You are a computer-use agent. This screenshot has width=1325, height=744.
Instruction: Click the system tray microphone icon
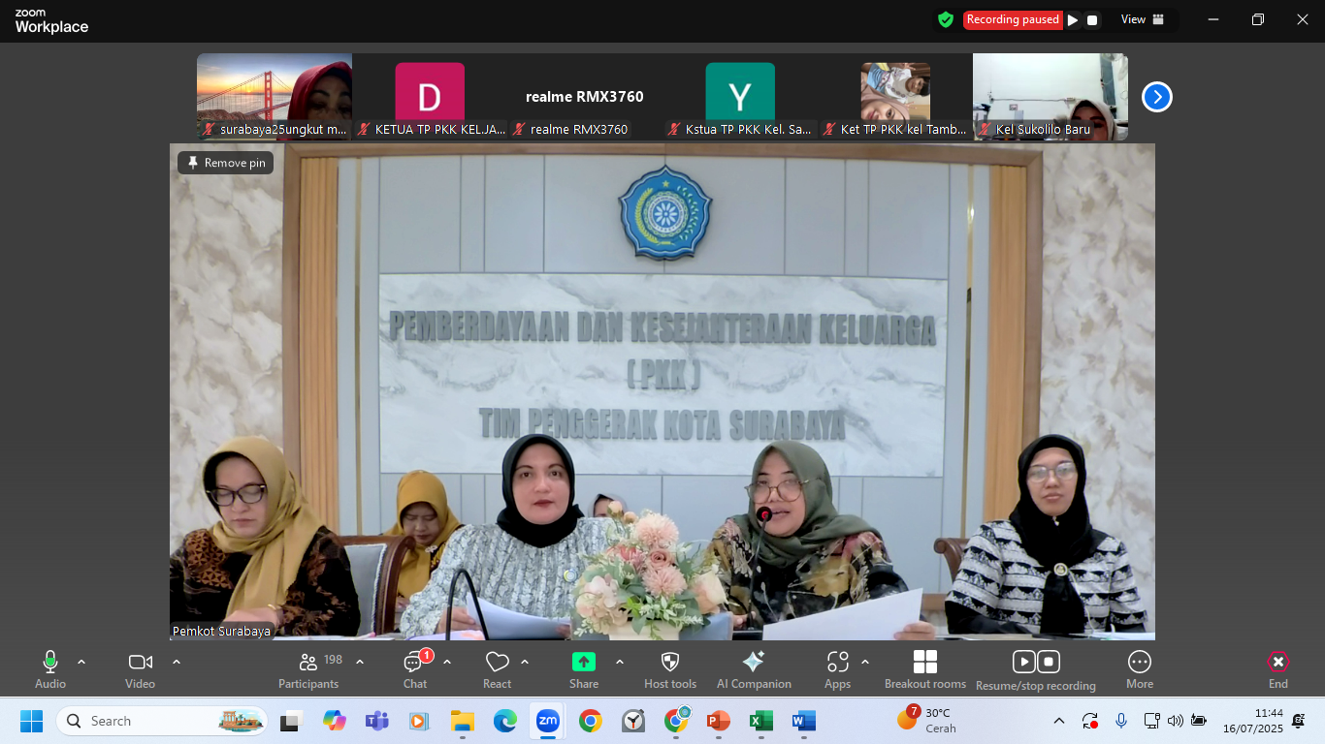pos(1121,721)
